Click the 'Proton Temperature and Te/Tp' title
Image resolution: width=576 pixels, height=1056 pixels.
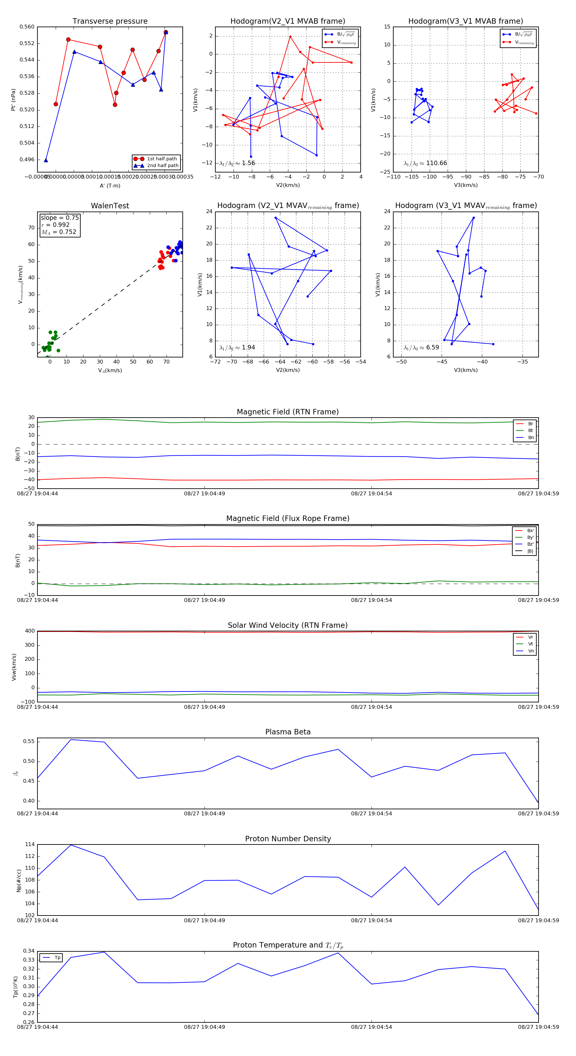click(288, 945)
